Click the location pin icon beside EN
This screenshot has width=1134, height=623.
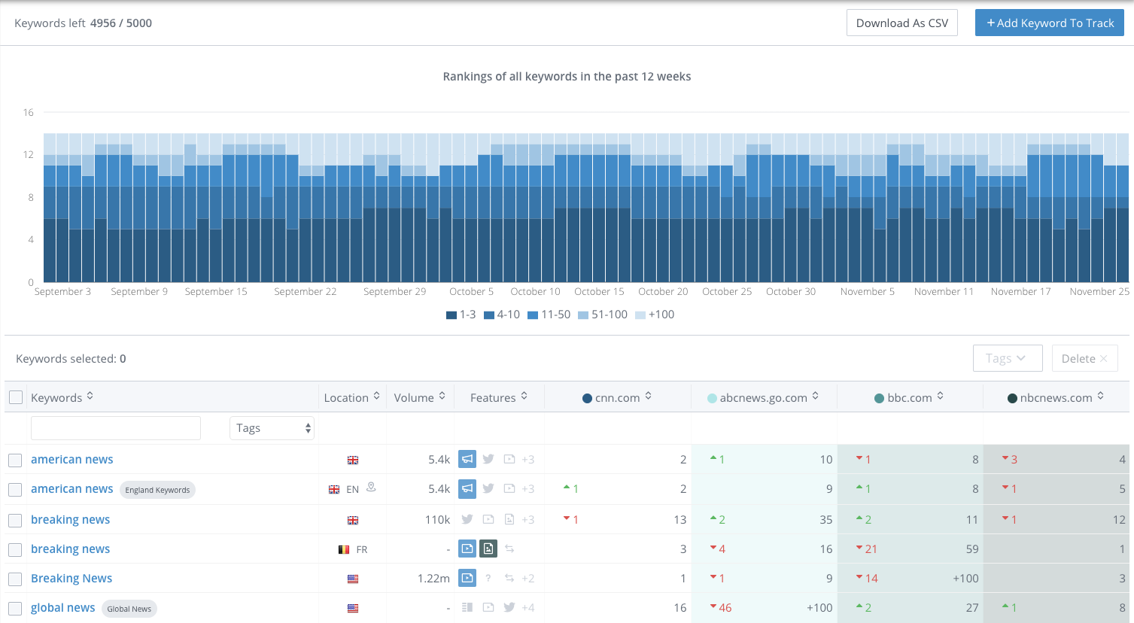(x=371, y=488)
